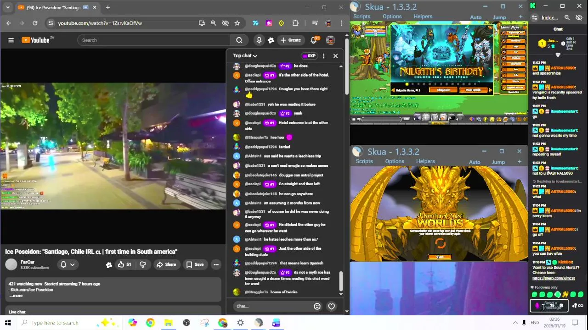The height and width of the screenshot is (330, 588).
Task: Save the video to a playlist
Action: [x=195, y=264]
